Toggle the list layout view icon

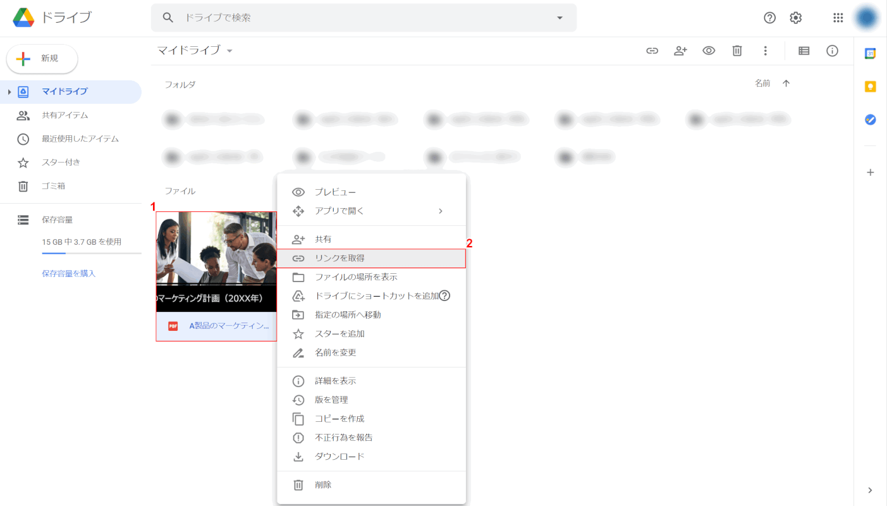(804, 51)
